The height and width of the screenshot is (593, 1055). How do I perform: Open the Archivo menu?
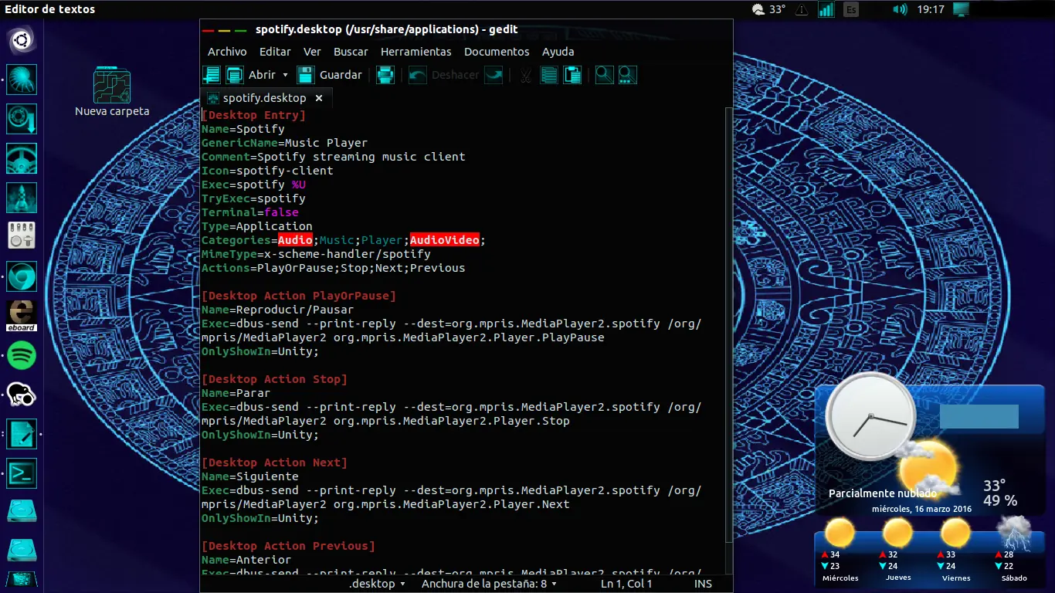[227, 52]
